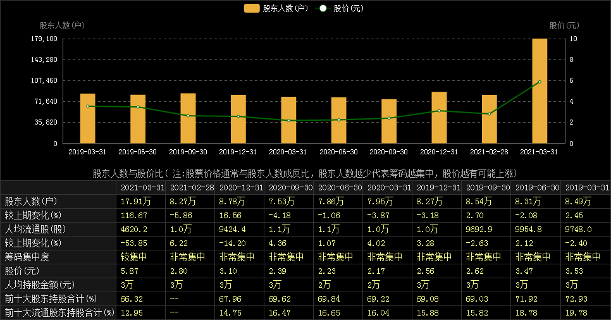Click the orange legend swatch for 股东人数
Screen dimensions: 611x320
click(x=252, y=8)
